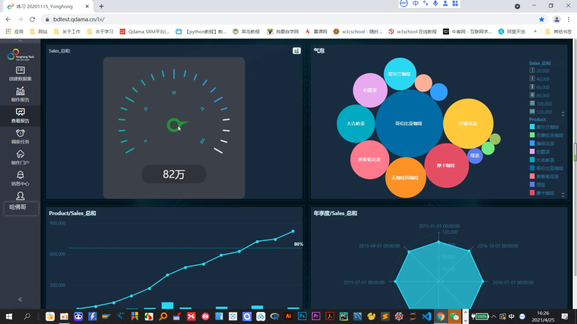Open 制作报告 in the sidebar

[x=20, y=95]
